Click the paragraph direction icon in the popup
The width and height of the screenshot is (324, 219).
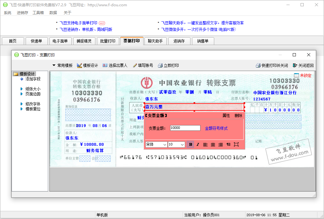coord(228,144)
